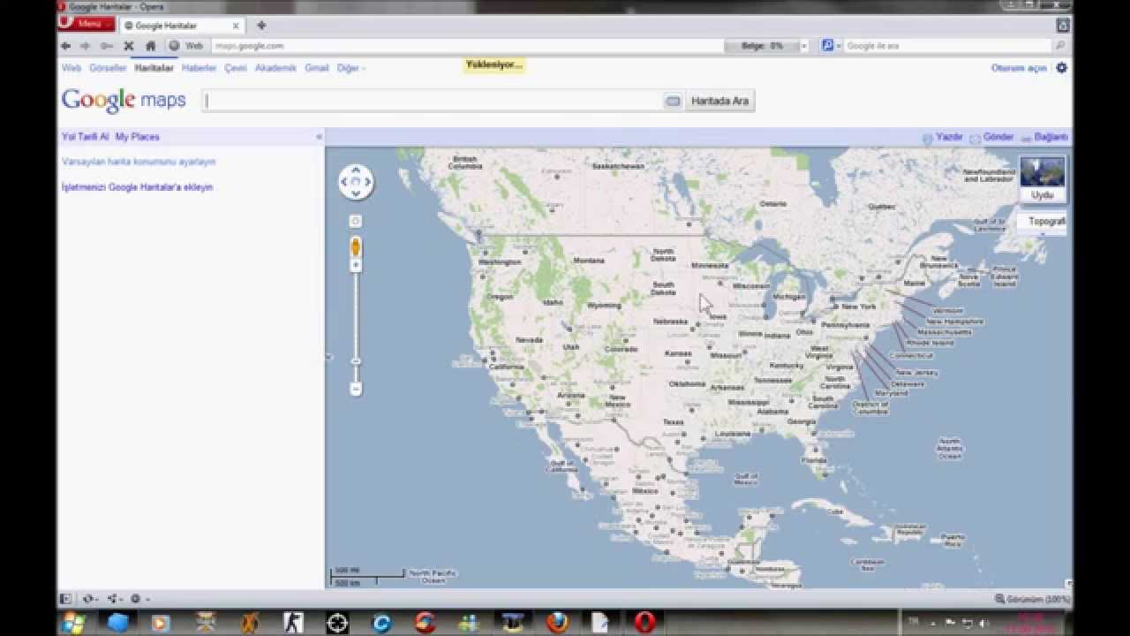Zoom in with the plus button
Viewport: 1130px width, 636px height.
tap(356, 265)
